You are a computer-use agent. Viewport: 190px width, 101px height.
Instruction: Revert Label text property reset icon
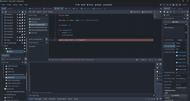(x=186, y=24)
